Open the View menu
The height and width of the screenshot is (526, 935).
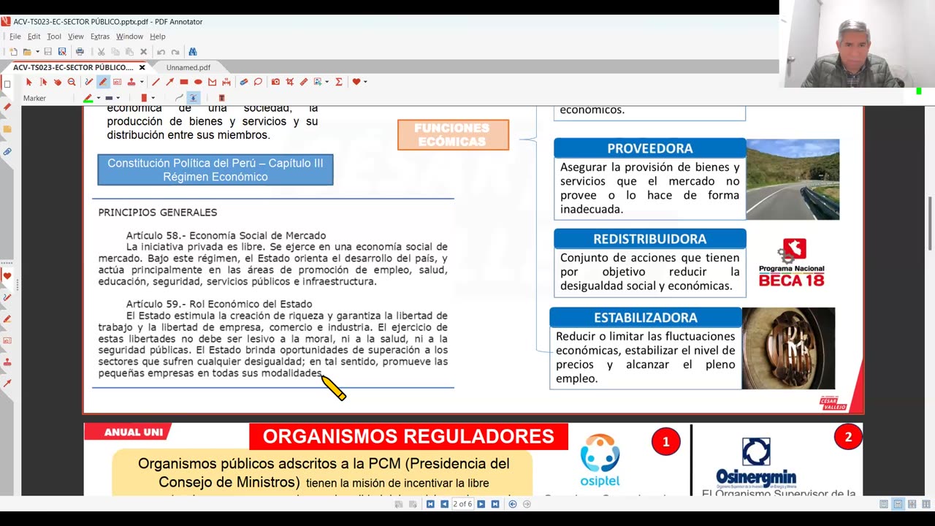76,37
